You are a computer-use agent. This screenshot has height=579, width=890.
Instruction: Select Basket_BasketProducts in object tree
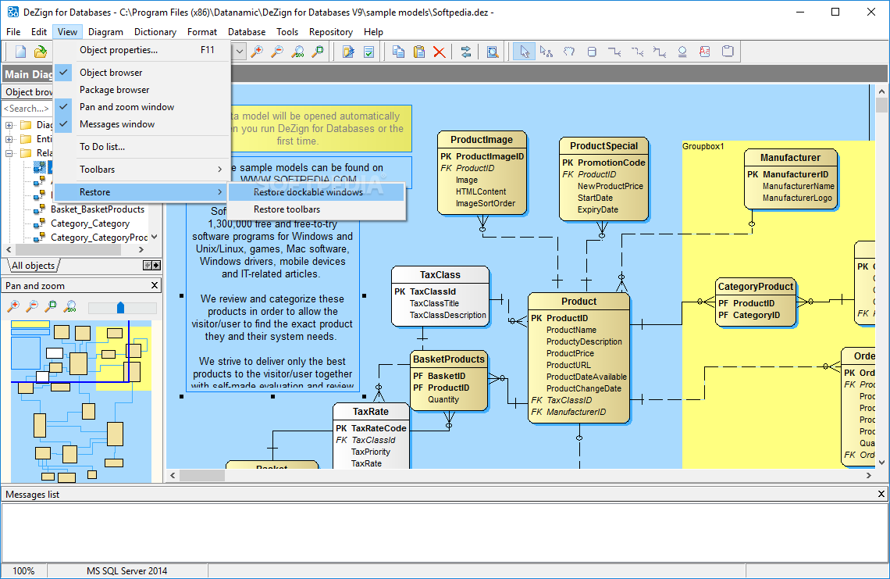point(98,209)
